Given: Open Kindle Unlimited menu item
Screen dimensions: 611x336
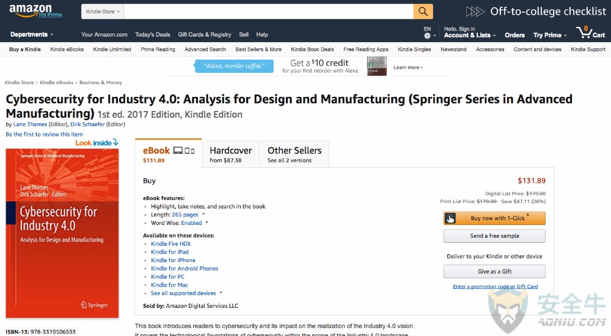Looking at the screenshot, I should point(112,49).
